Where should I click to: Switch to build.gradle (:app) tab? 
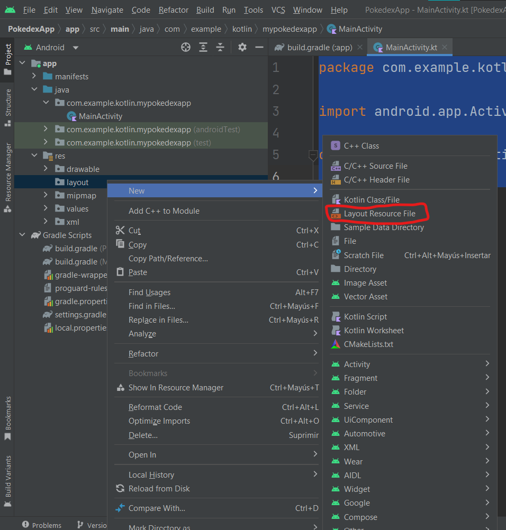[319, 48]
